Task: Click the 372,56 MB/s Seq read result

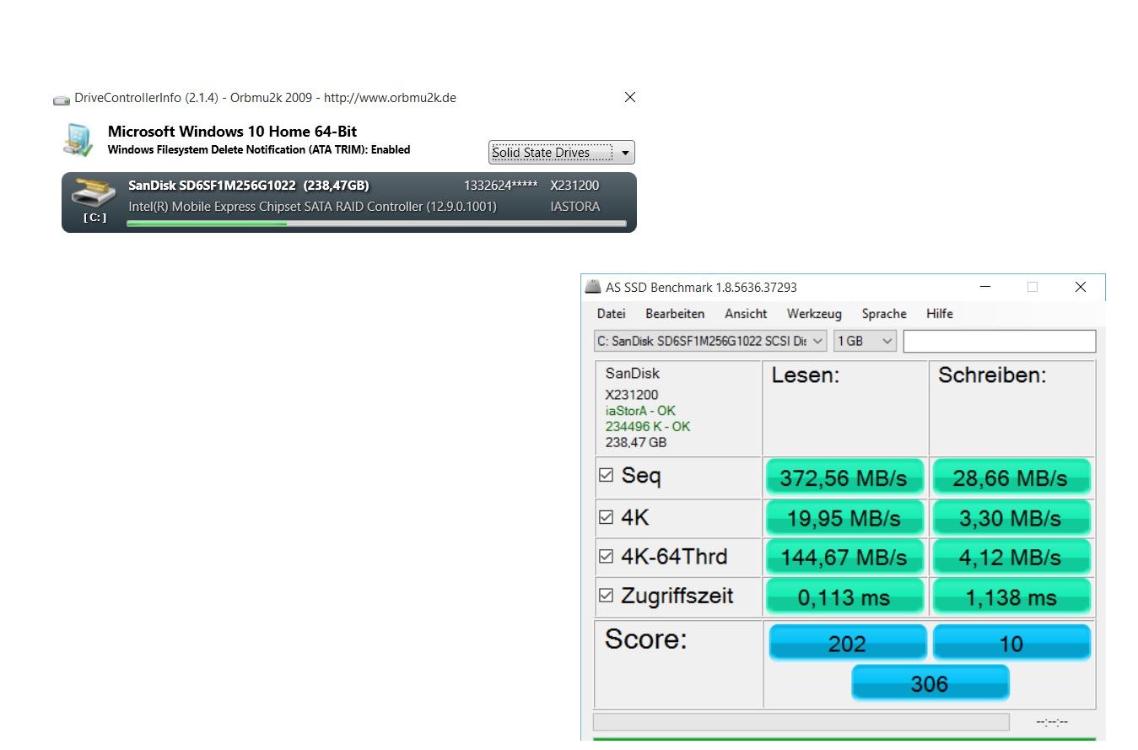Action: pos(844,478)
